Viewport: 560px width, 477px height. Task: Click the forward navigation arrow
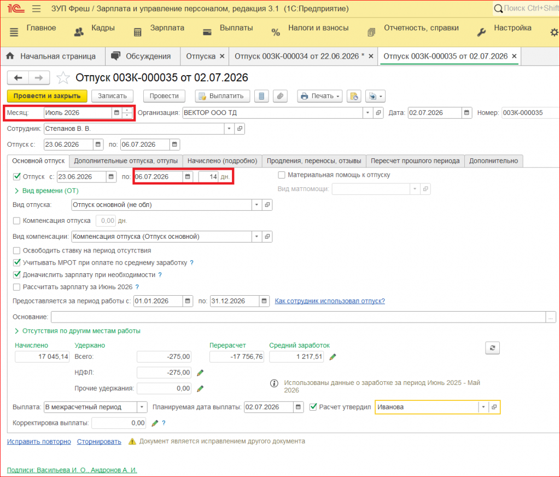(39, 78)
